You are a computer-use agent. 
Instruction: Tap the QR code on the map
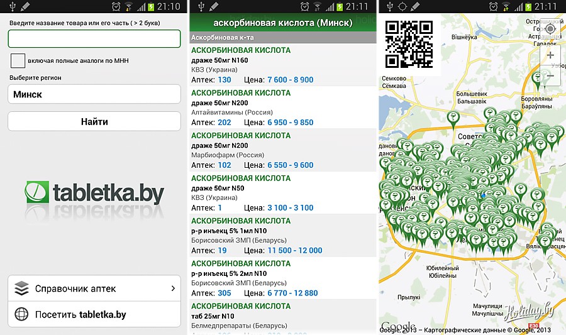pos(409,44)
